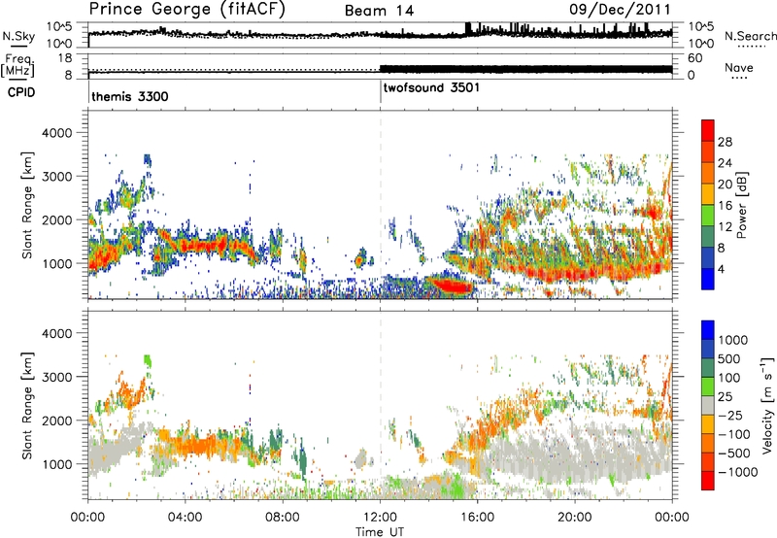Click the 'Time UT' axis title
Viewport: 777px width, 538px height.
coord(380,532)
